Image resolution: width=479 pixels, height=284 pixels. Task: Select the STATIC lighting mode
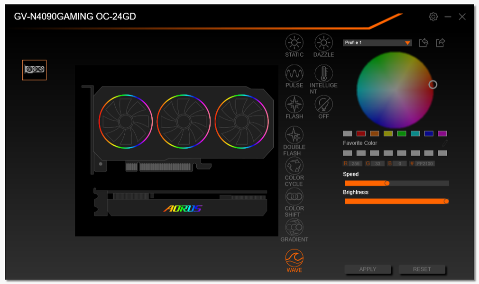(294, 46)
